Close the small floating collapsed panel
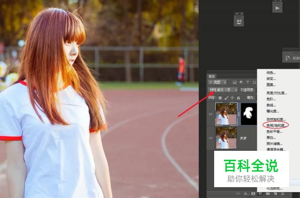Screen dimensions: 300x198 point(241,14)
